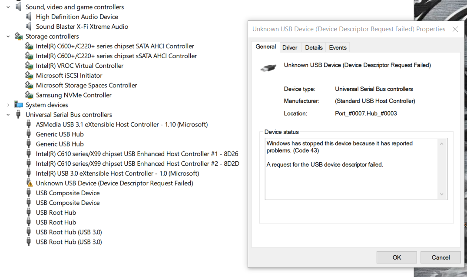Click Device status scrollbar down arrow
This screenshot has height=277, width=467.
tap(442, 194)
